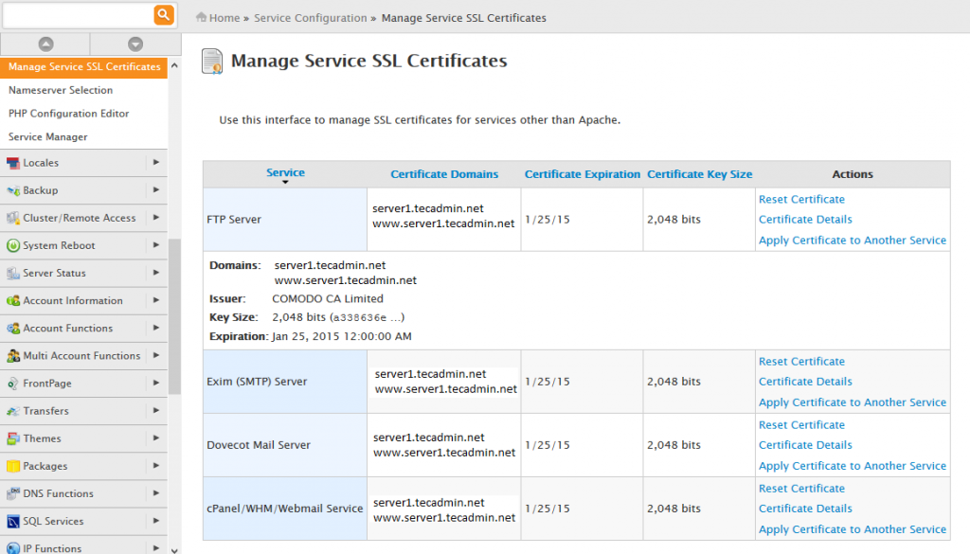Sort table by Certificate Expiration column
The height and width of the screenshot is (554, 970).
click(583, 174)
